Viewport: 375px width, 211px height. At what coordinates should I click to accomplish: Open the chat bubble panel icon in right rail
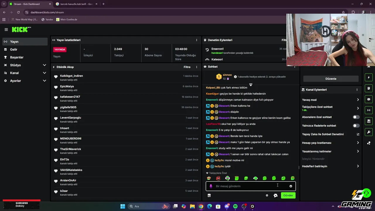[369, 99]
